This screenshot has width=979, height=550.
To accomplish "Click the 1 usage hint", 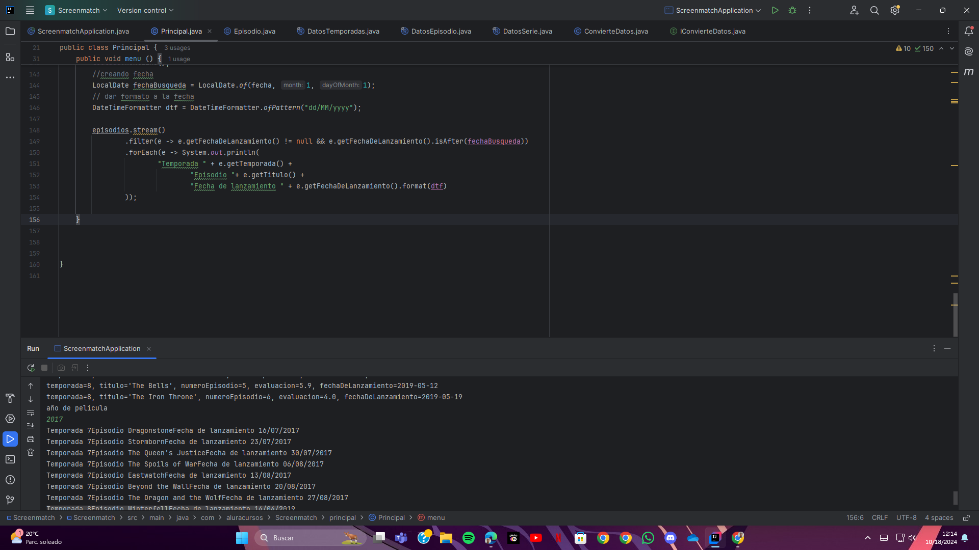I will click(179, 59).
